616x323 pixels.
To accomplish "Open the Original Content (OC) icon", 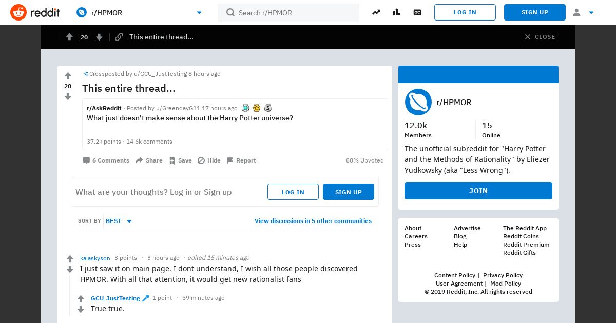I will (x=417, y=12).
